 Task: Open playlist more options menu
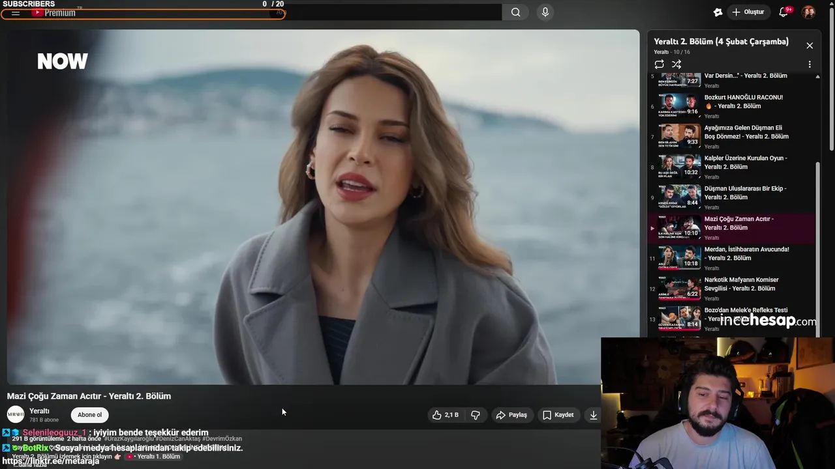(x=810, y=64)
